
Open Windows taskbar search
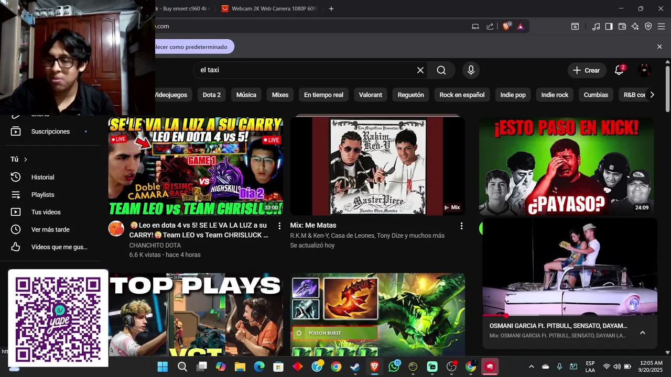pos(182,367)
